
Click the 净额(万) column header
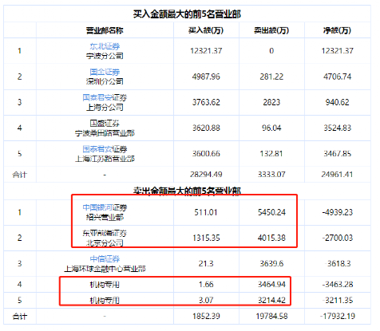click(x=337, y=30)
